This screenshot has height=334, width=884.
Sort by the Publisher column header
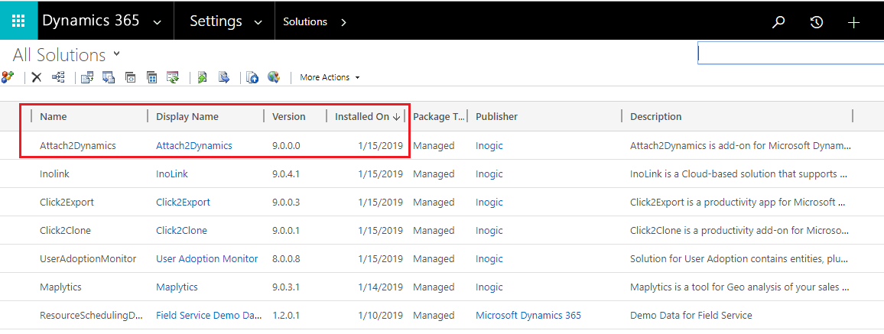click(x=497, y=117)
